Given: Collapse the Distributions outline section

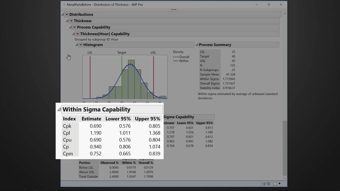Looking at the screenshot, I should pos(63,15).
